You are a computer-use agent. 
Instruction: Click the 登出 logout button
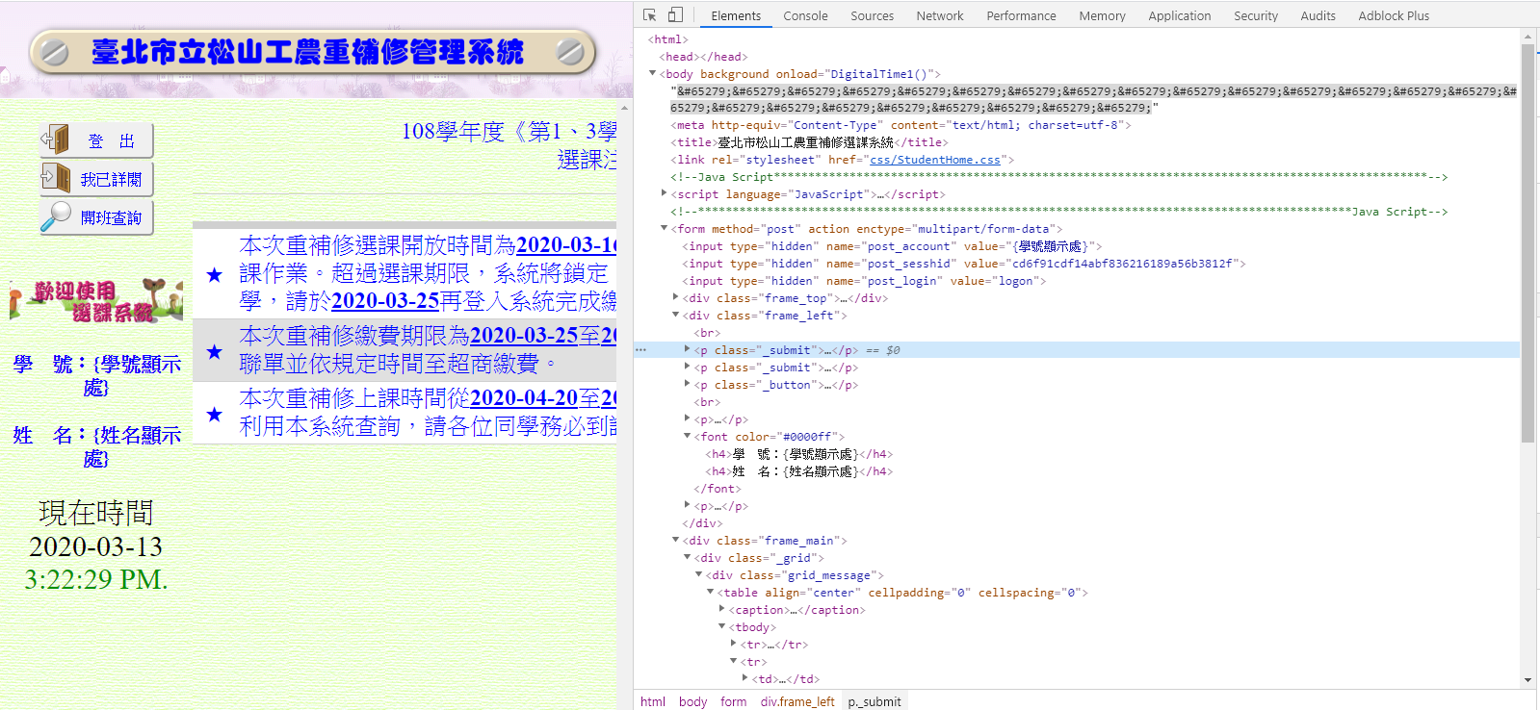[x=96, y=140]
